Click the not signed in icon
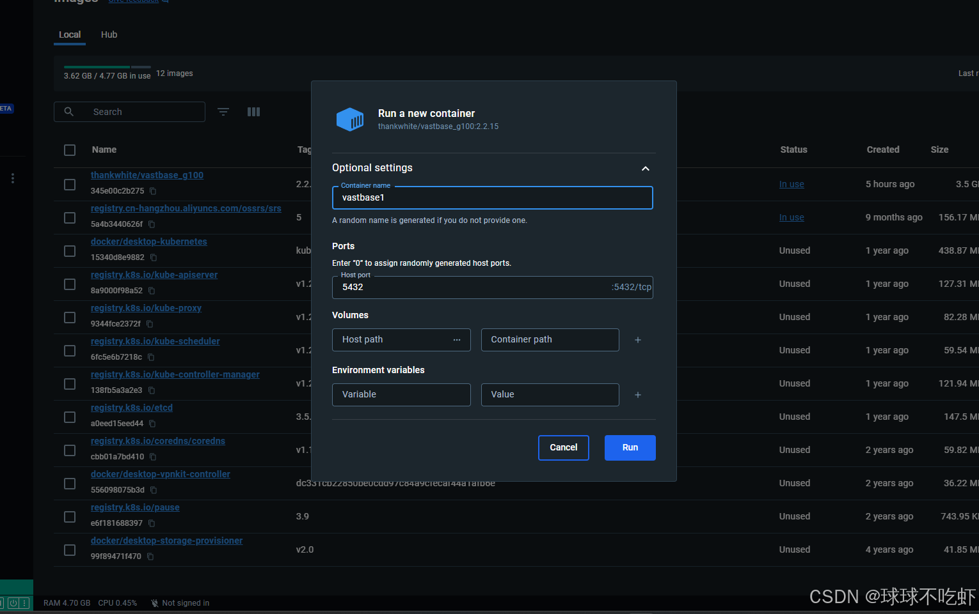The height and width of the screenshot is (614, 979). click(x=154, y=603)
